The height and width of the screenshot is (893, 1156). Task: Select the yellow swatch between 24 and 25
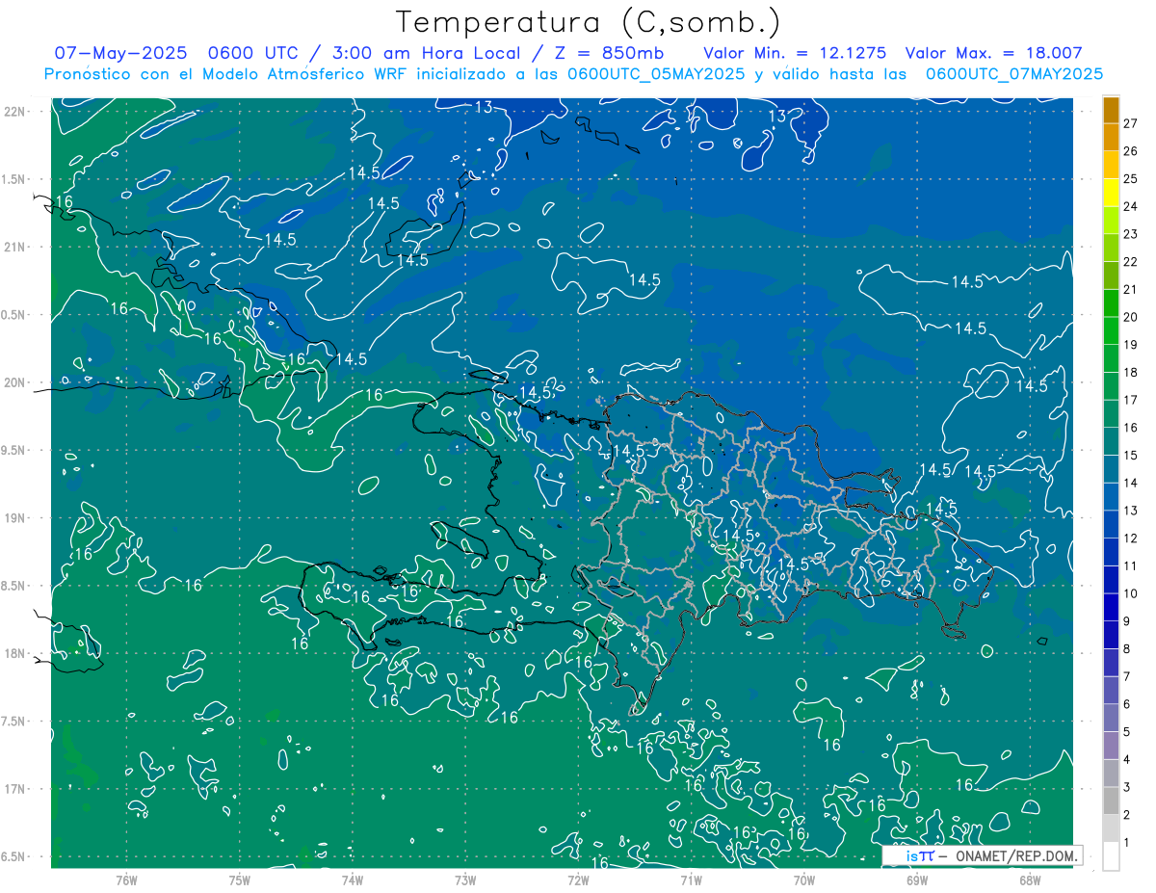(1112, 193)
